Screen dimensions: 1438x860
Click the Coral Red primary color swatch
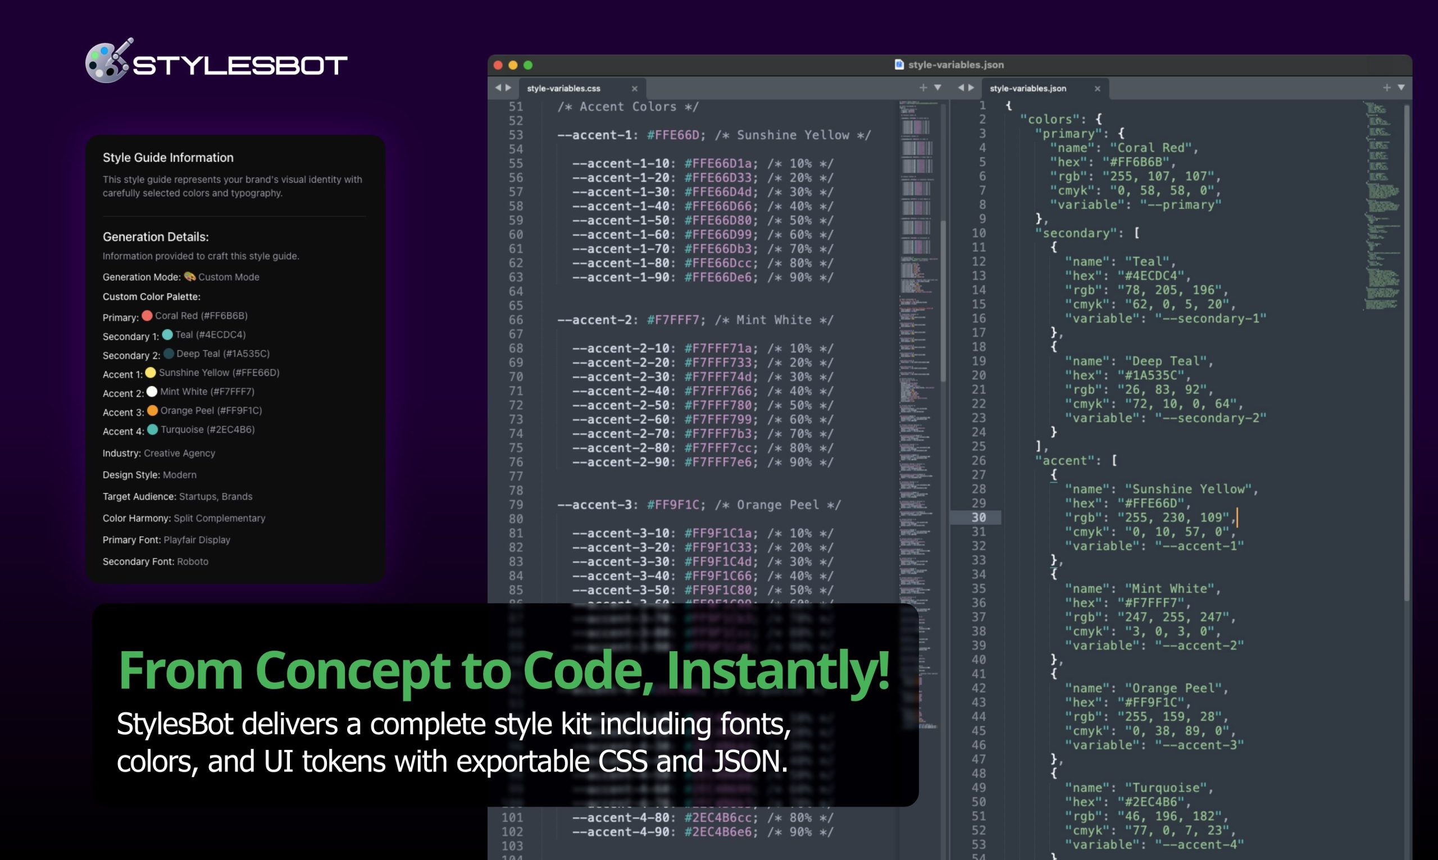point(147,316)
